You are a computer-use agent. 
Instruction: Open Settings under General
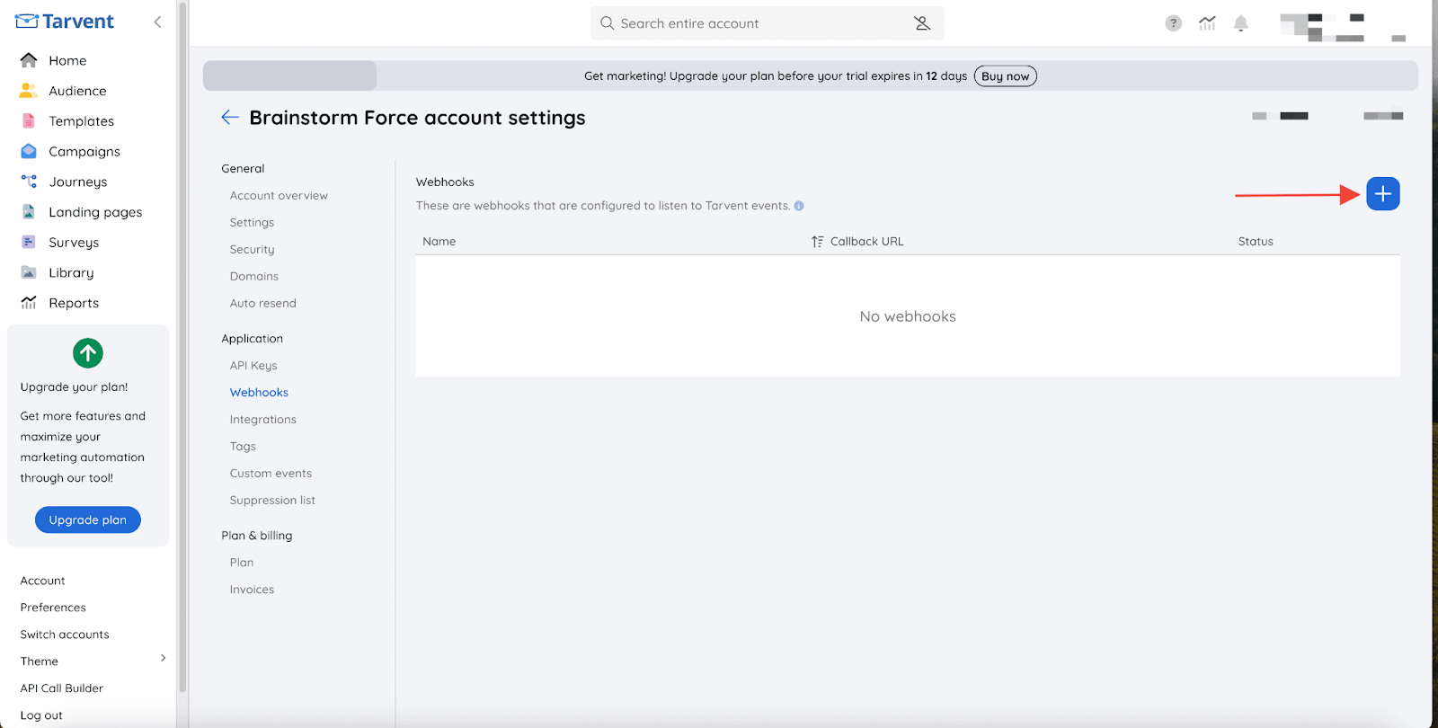252,222
